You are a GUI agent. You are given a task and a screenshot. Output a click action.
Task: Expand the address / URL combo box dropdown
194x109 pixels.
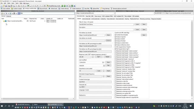114,13
